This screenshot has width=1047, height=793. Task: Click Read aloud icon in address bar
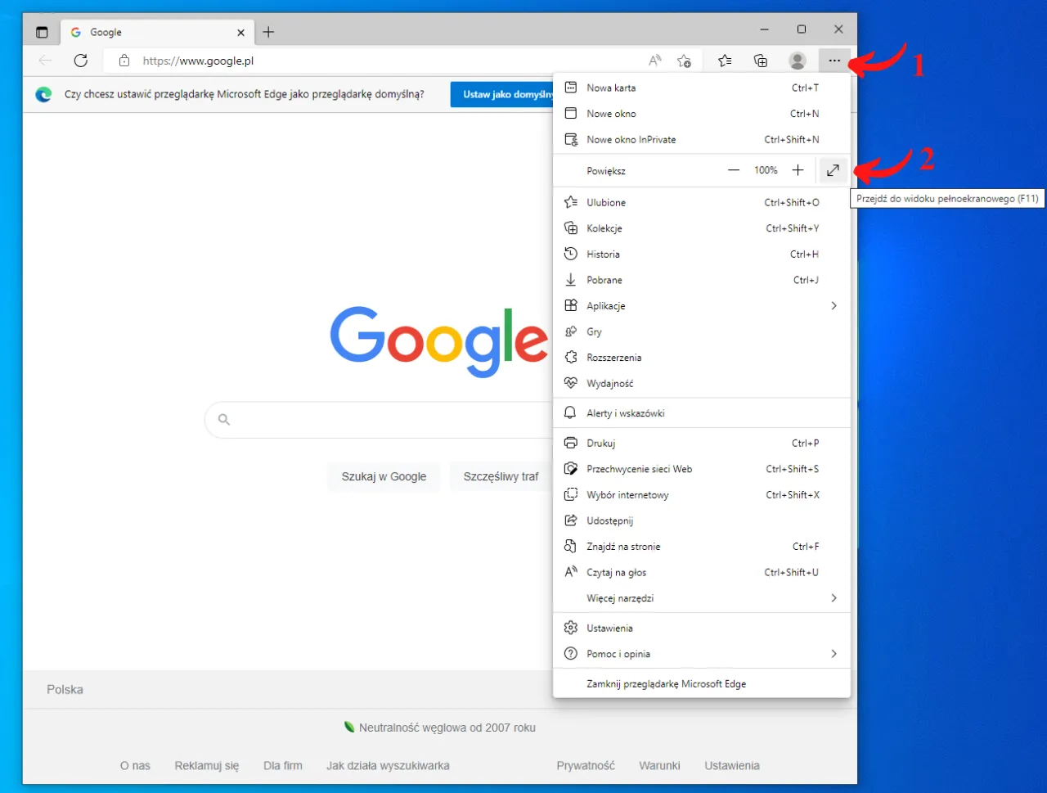pyautogui.click(x=654, y=61)
